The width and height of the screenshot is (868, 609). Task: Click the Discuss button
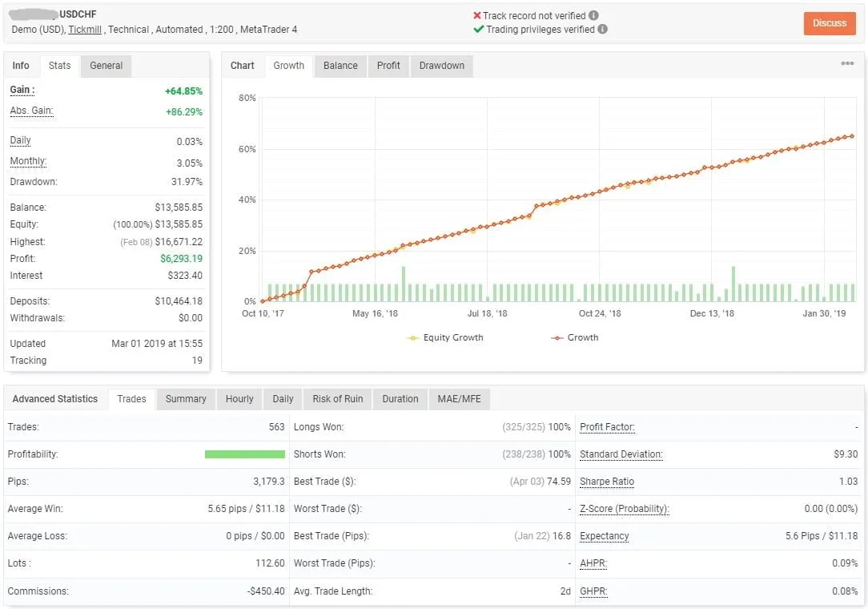(830, 23)
